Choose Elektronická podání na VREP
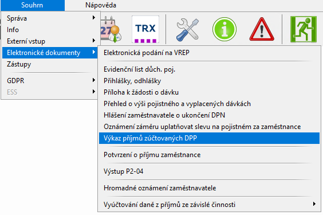The image size is (323, 215). 209,53
